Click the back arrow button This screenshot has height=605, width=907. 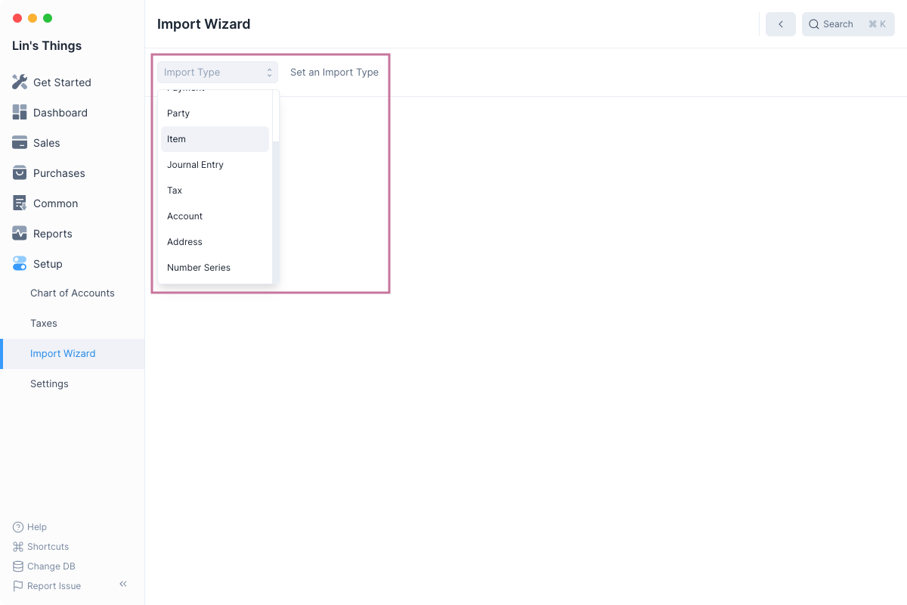point(780,24)
